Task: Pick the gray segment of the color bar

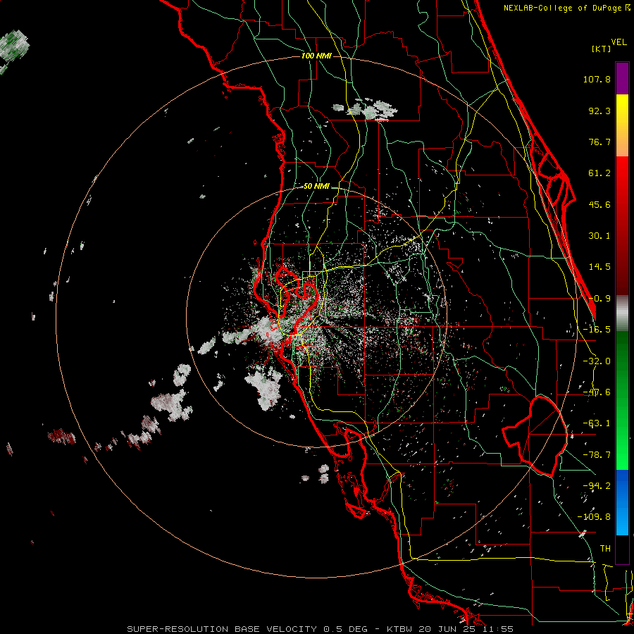Action: coord(622,313)
